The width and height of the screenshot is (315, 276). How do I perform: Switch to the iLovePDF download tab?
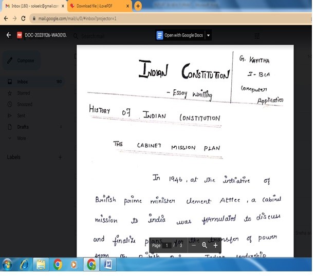click(98, 6)
